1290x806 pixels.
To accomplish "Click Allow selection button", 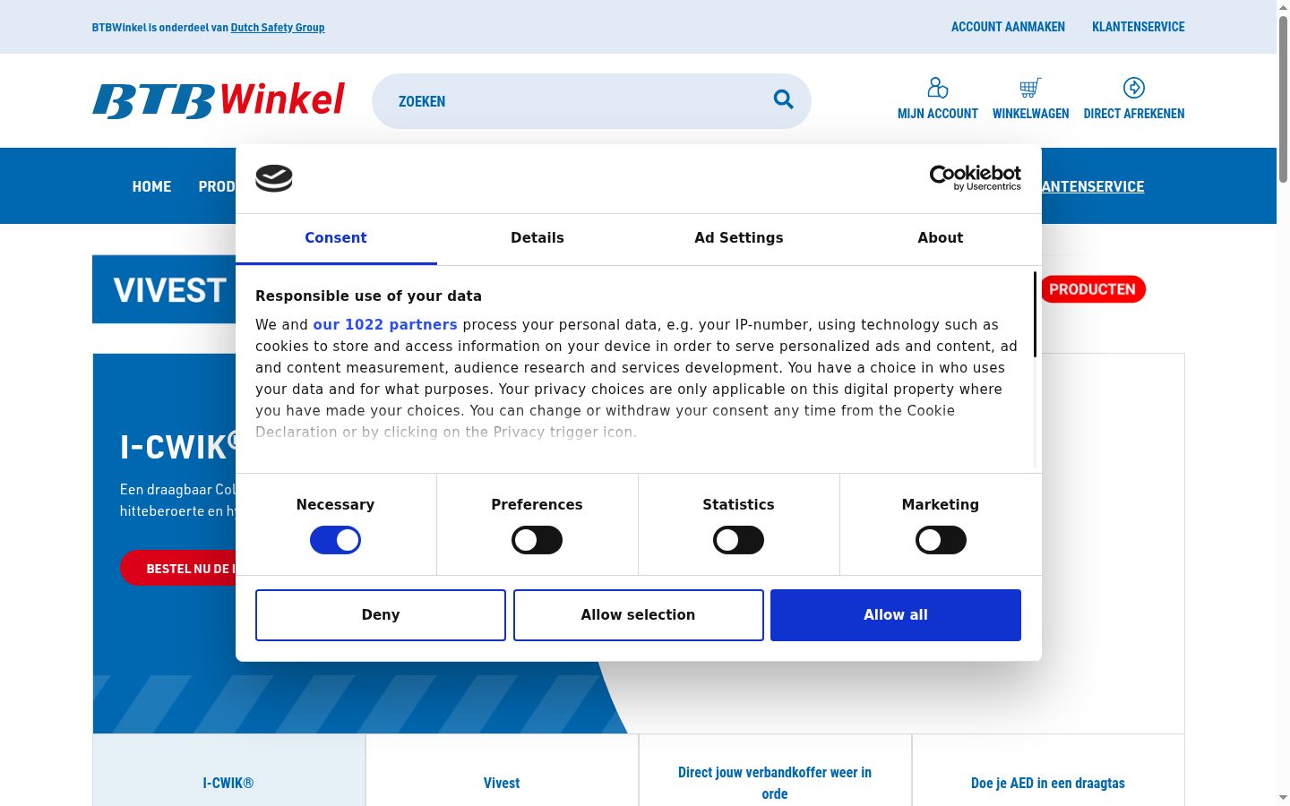I will (x=638, y=615).
